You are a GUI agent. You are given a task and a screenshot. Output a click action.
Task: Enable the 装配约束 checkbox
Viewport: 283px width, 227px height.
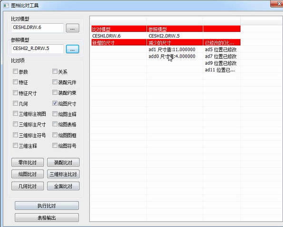[x=55, y=92]
